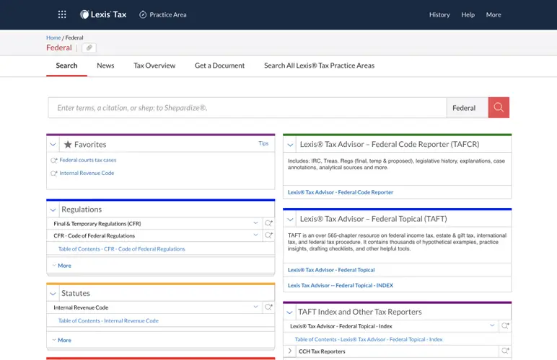Click search icon for Federal Topical - Index row
Image resolution: width=557 pixels, height=360 pixels.
(505, 326)
